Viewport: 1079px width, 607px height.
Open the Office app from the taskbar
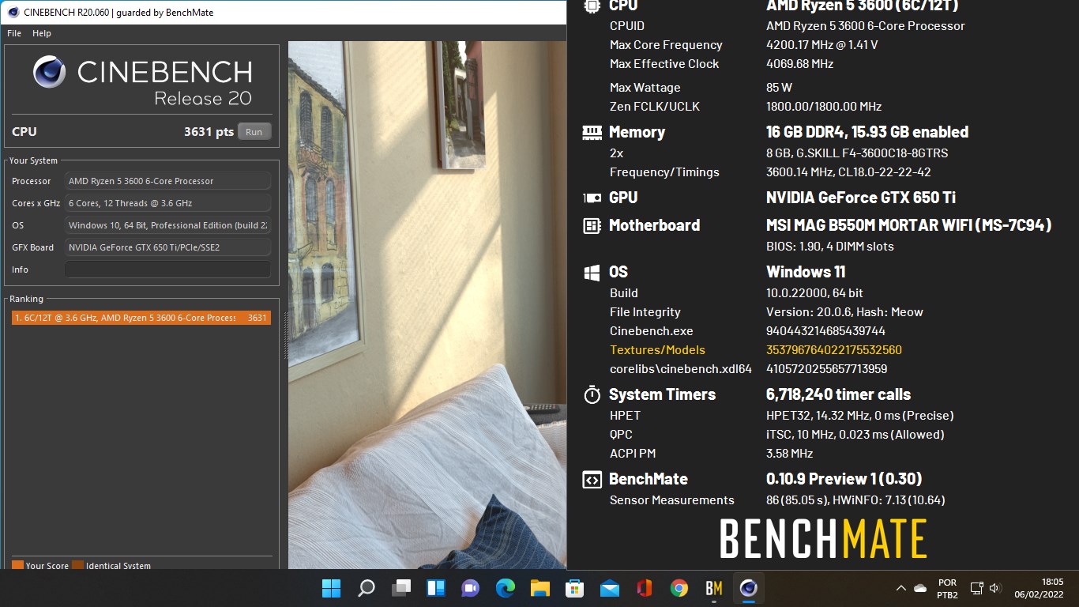coord(644,588)
